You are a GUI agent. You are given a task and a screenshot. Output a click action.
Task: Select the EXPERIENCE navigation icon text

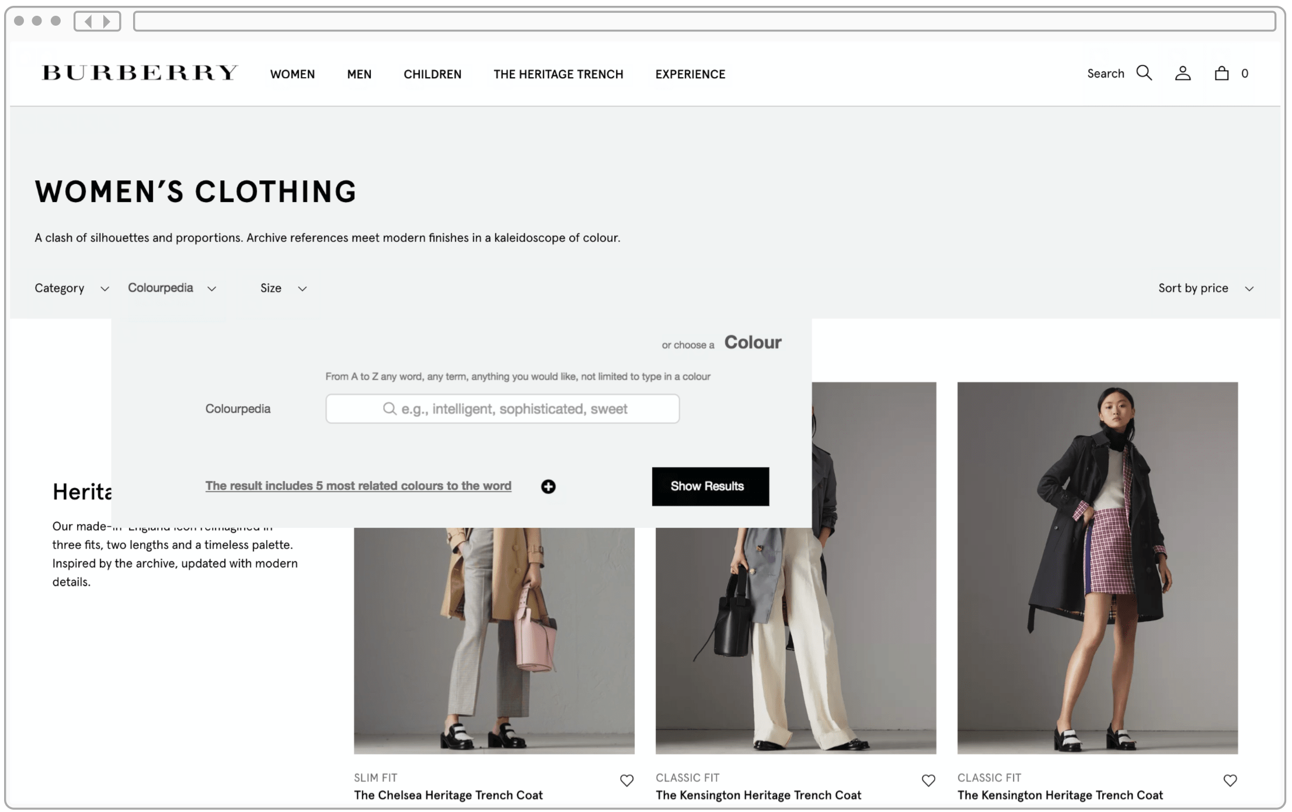pos(690,74)
